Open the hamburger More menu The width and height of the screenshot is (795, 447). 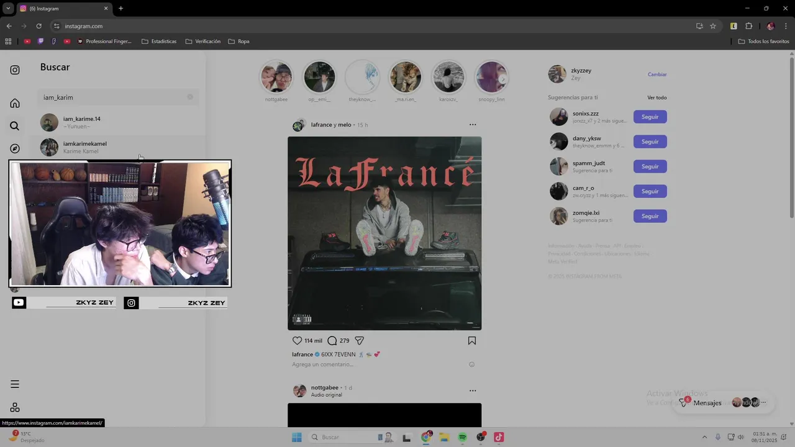pos(15,384)
